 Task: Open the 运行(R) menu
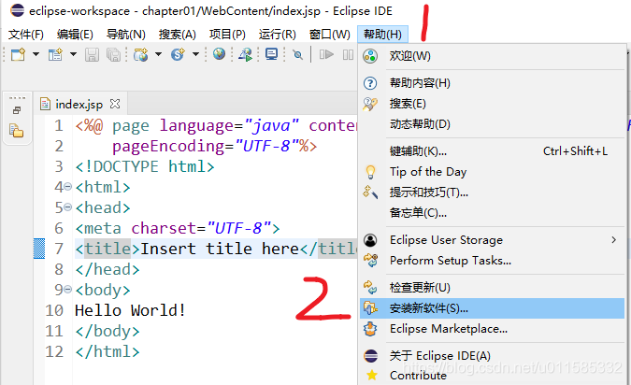coord(278,35)
